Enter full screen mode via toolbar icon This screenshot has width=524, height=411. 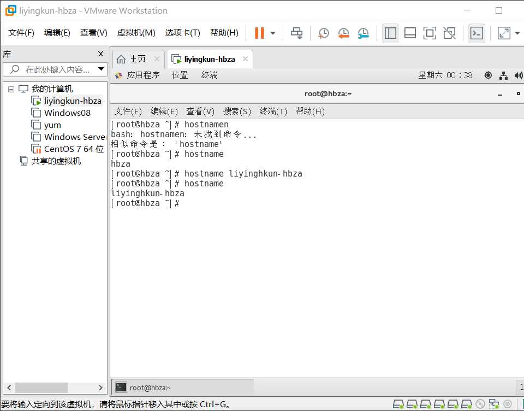pyautogui.click(x=430, y=33)
